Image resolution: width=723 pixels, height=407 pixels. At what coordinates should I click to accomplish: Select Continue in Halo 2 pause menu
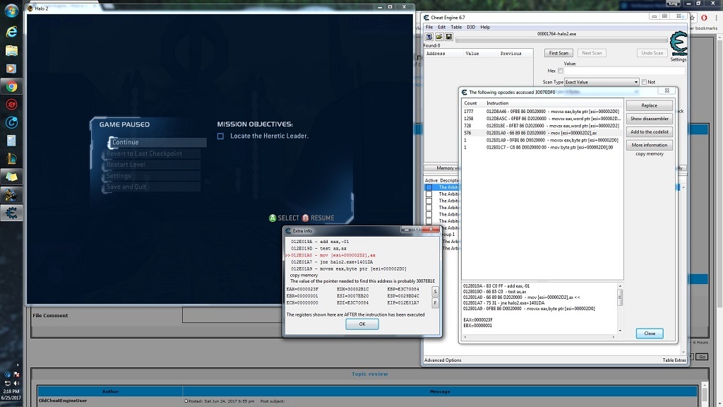(x=157, y=142)
